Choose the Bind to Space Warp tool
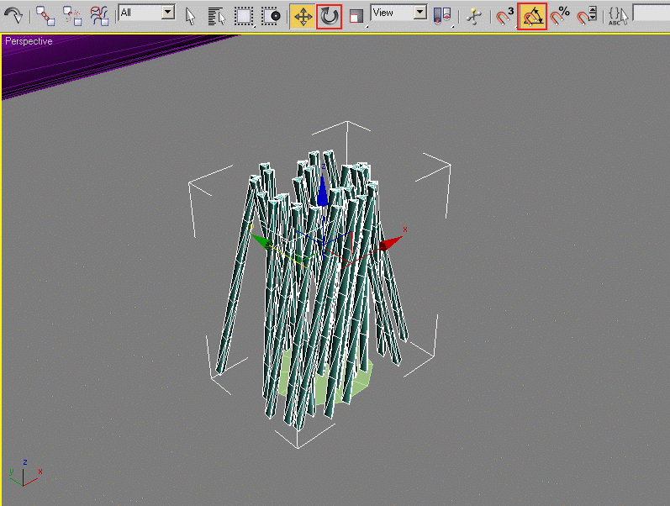This screenshot has width=670, height=506. pyautogui.click(x=99, y=16)
